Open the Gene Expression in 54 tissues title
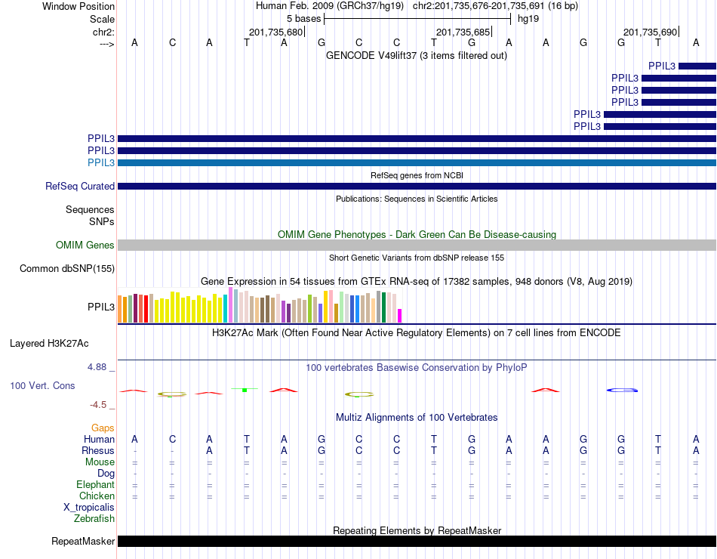 417,282
